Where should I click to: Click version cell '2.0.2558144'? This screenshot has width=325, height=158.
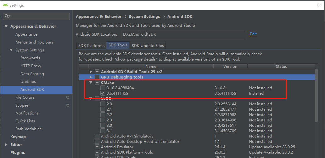[x=226, y=104]
